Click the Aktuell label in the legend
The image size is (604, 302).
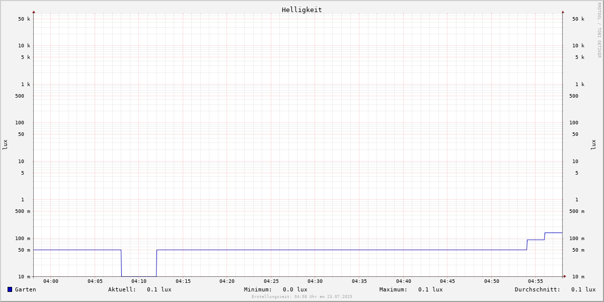tap(122, 289)
